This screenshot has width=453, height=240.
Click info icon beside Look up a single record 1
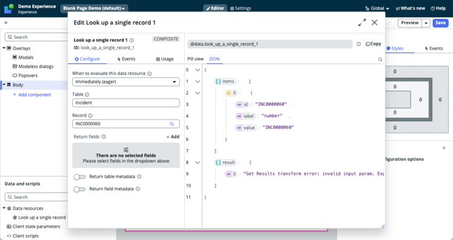tap(132, 40)
